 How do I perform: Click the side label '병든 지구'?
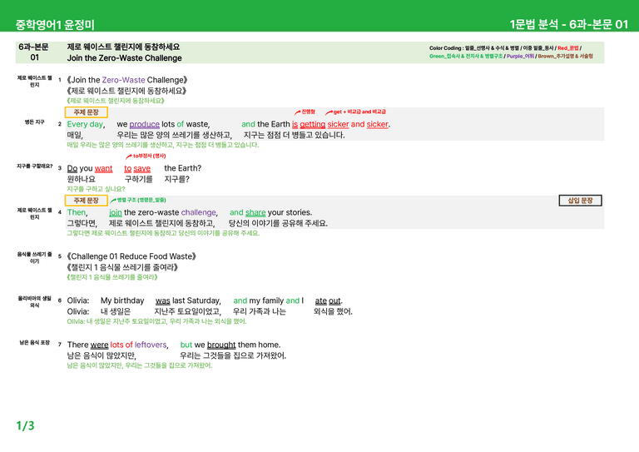pos(34,122)
